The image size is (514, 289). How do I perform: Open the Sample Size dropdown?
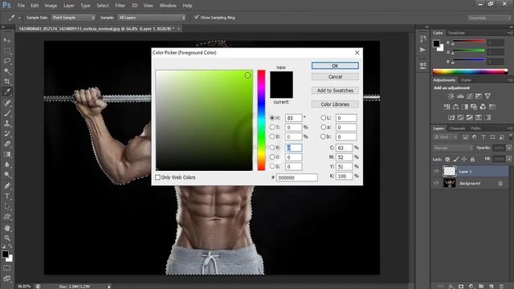coord(73,18)
